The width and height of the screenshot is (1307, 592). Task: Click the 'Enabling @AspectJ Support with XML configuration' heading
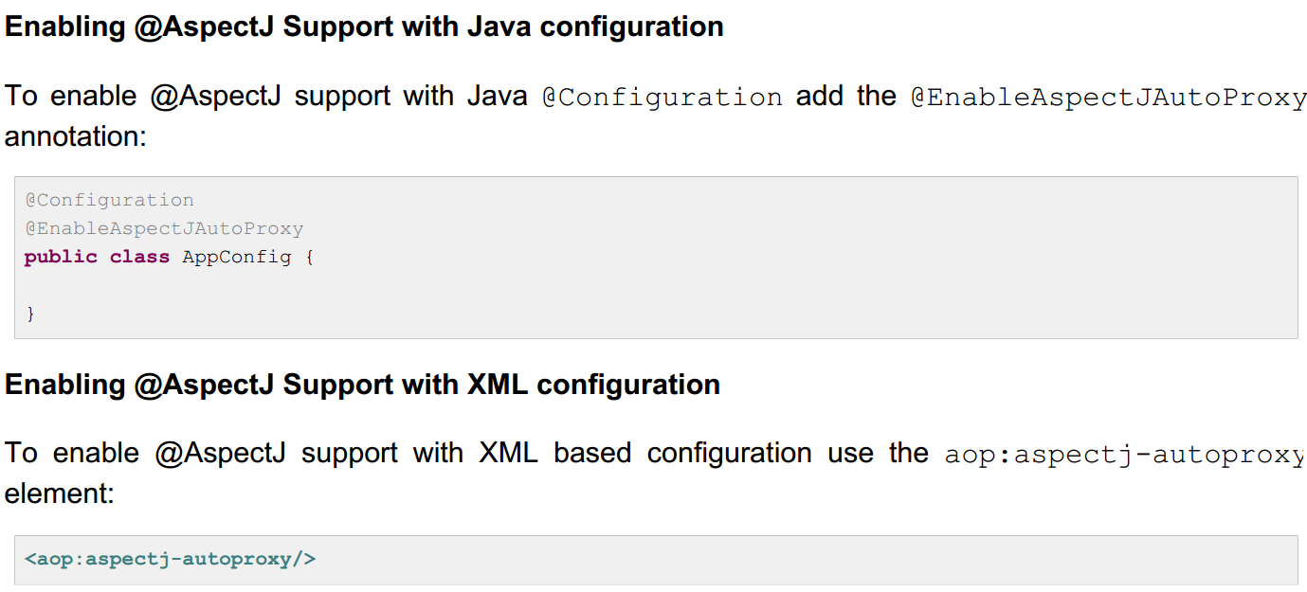coord(362,385)
